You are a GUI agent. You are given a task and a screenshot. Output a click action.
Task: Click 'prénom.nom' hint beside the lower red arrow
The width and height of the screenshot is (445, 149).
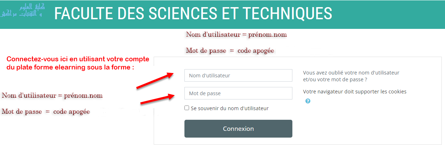83,96
